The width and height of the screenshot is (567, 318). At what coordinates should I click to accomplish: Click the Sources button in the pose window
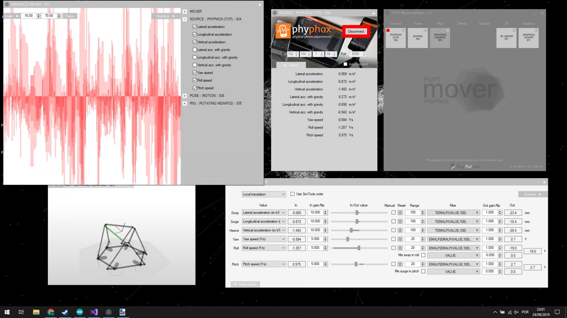pos(533,194)
